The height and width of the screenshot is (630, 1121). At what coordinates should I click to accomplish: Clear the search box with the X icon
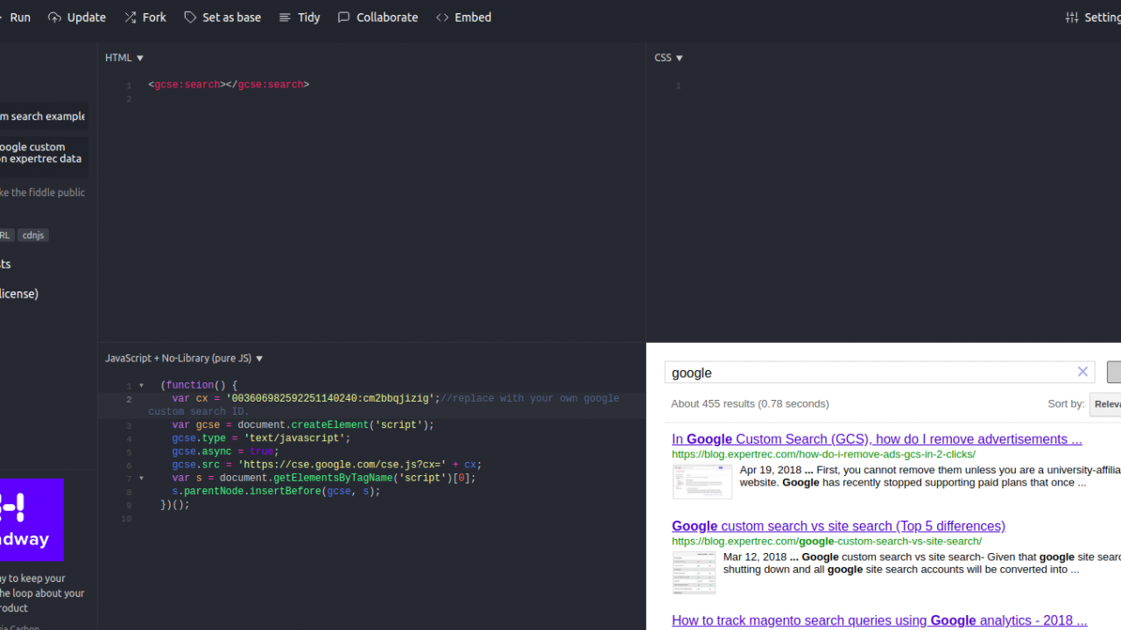point(1082,371)
